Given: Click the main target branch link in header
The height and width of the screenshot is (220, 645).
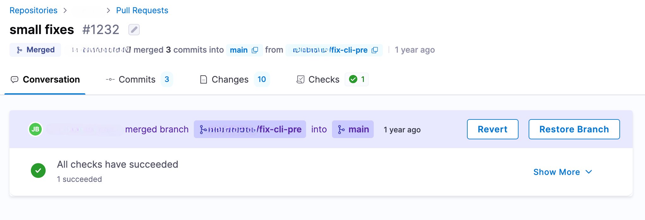Looking at the screenshot, I should point(239,50).
